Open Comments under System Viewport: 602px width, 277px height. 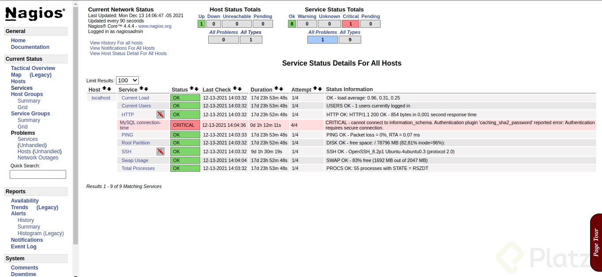click(25, 268)
